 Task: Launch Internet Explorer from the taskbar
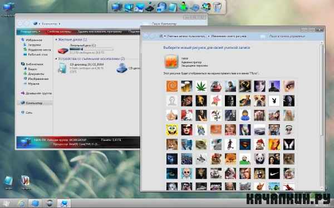point(22,204)
